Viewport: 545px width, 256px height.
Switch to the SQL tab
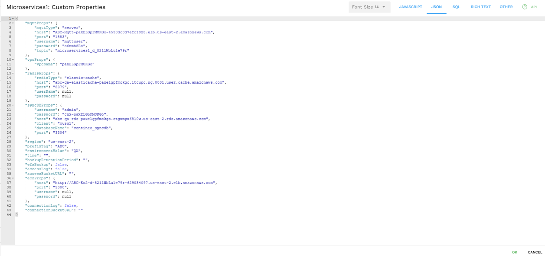456,7
